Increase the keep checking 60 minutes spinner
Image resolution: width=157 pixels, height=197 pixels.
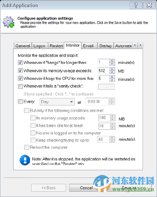pyautogui.click(x=112, y=138)
